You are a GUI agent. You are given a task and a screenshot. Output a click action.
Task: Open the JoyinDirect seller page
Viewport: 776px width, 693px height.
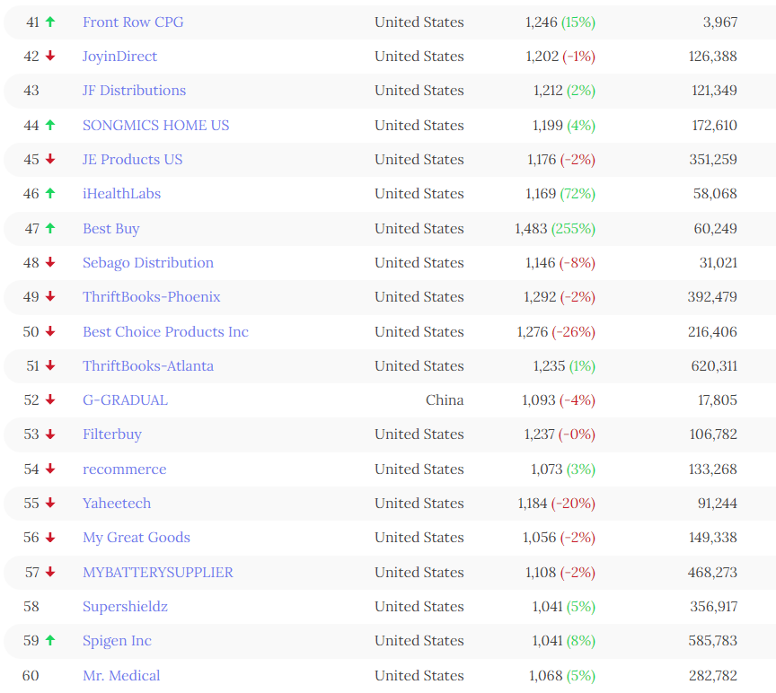tap(119, 57)
